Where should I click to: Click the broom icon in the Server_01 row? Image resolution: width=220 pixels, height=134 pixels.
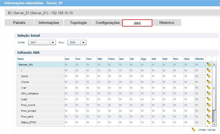[209, 65]
